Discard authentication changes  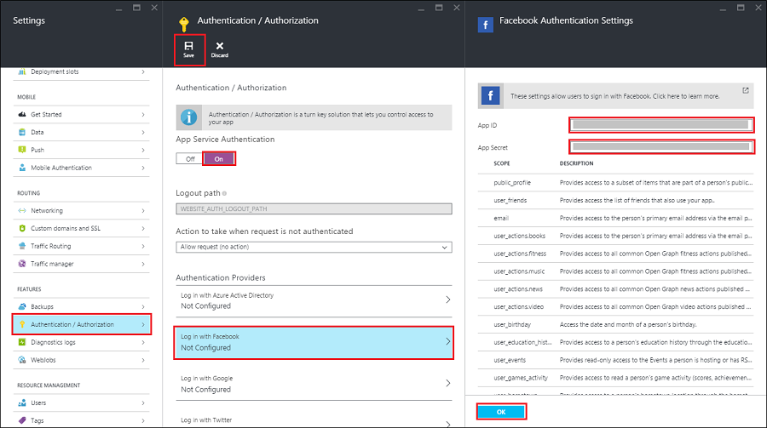click(x=220, y=49)
